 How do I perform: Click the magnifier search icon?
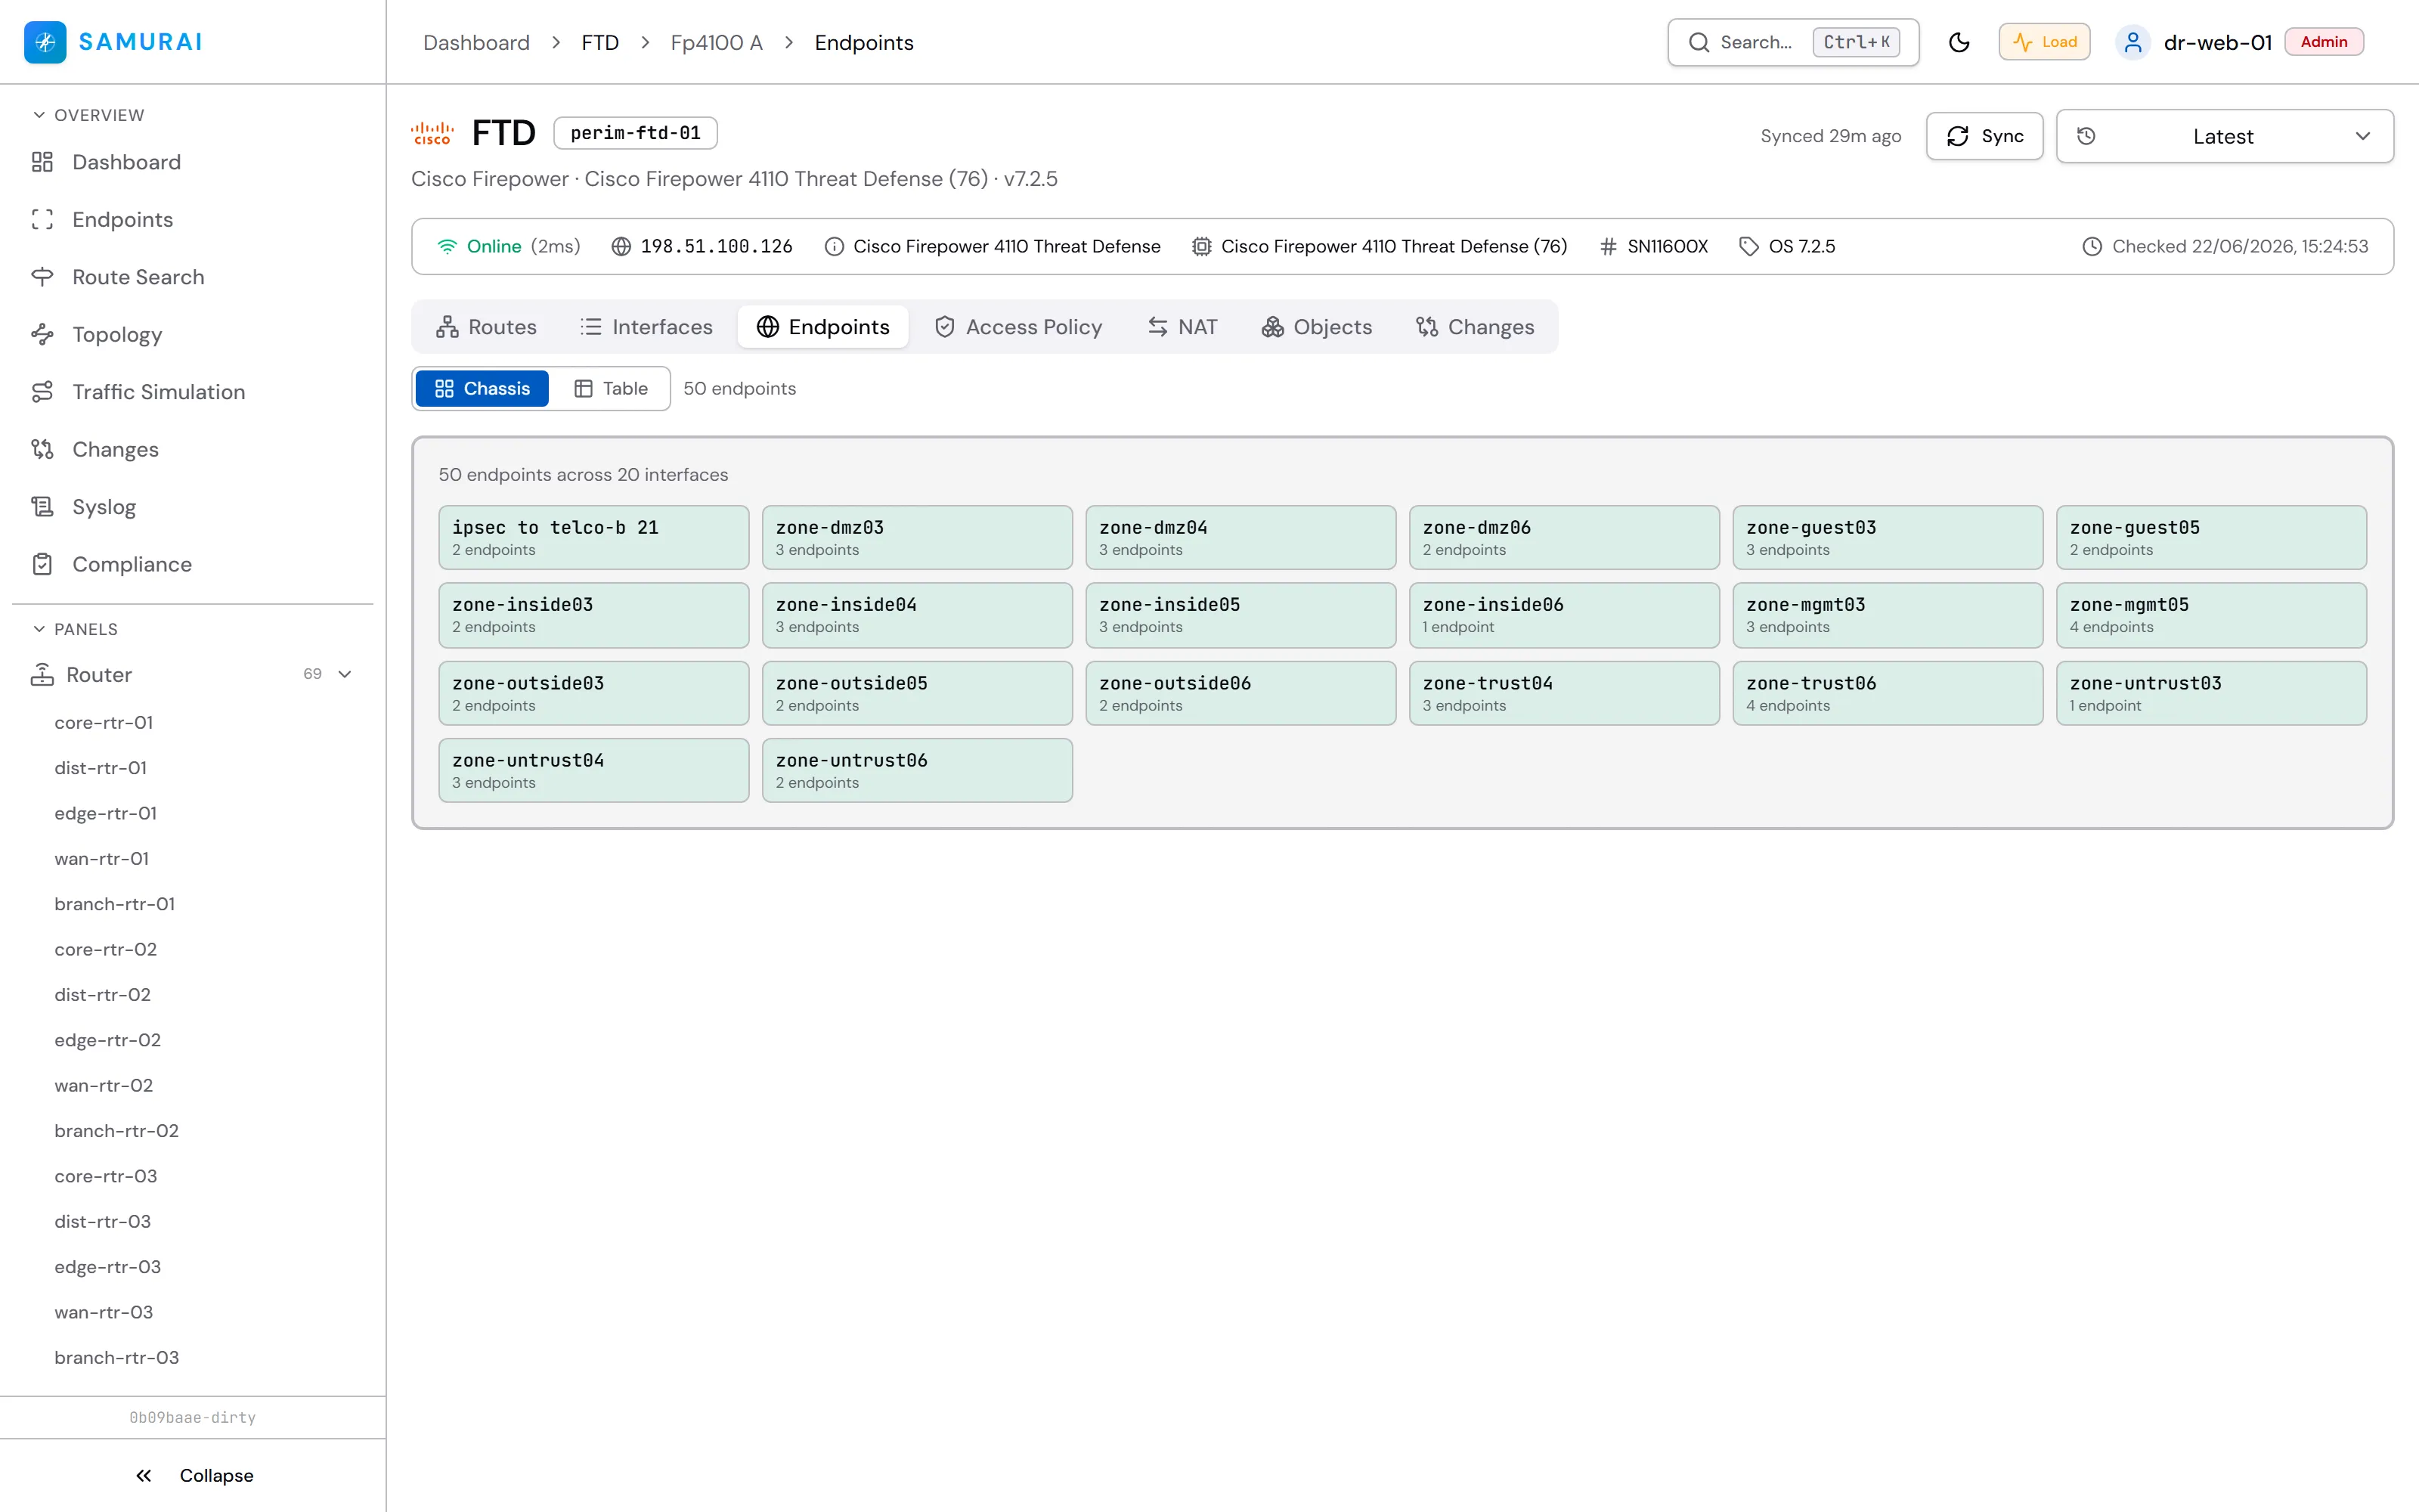tap(1699, 42)
